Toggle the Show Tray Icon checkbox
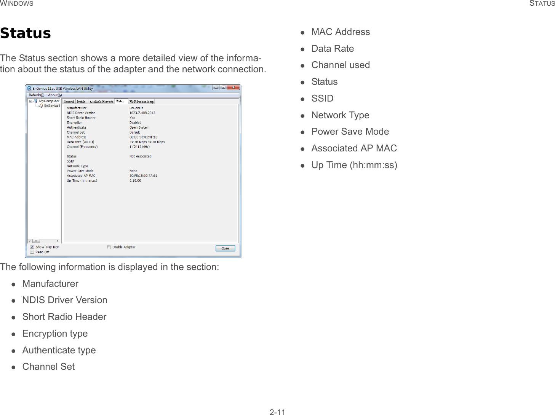This screenshot has height=415, width=555. tap(32, 247)
